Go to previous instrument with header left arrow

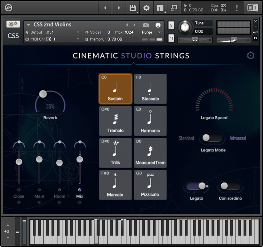(105, 8)
